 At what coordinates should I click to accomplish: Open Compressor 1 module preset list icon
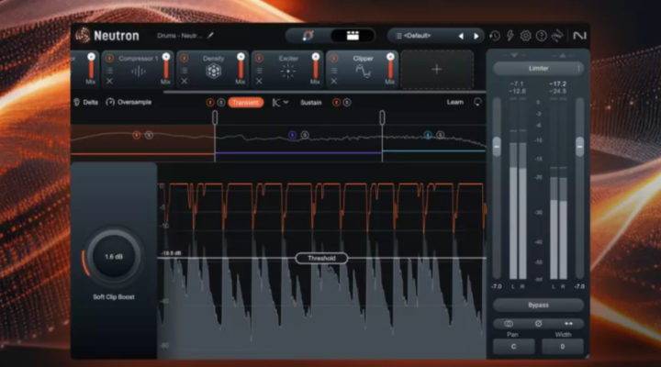(x=109, y=70)
